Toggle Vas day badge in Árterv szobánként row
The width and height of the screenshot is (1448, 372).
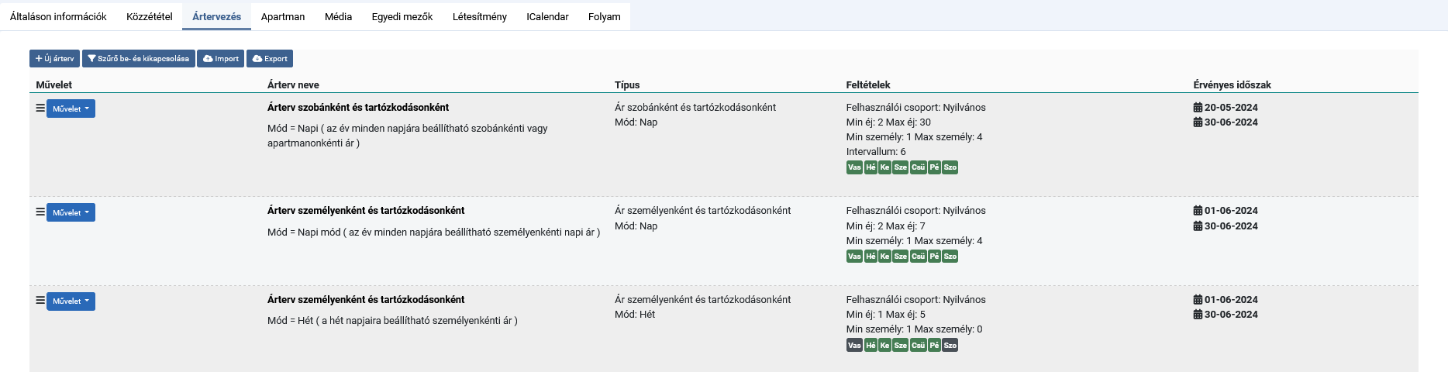(854, 167)
